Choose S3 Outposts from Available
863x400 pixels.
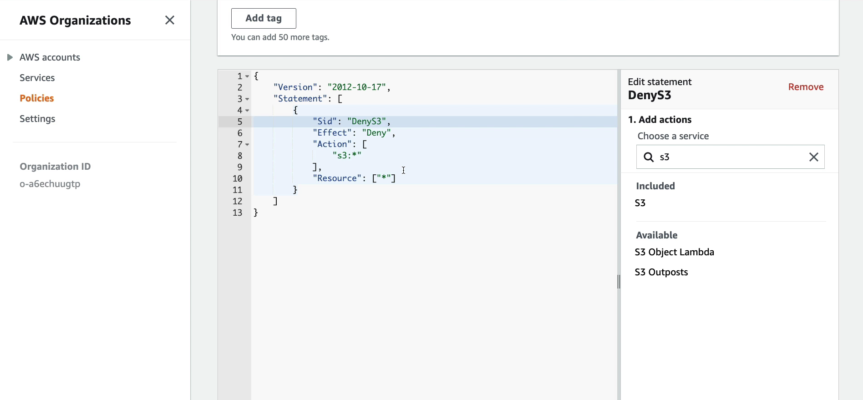tap(661, 272)
